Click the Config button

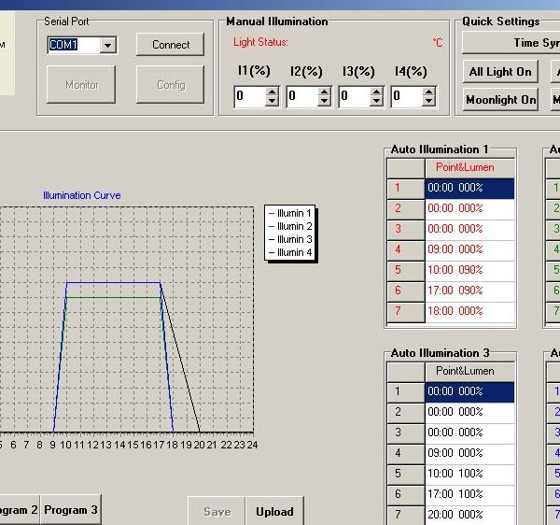click(171, 85)
